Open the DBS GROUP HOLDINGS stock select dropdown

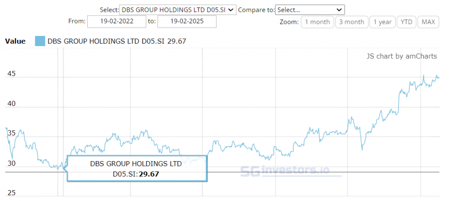[178, 10]
